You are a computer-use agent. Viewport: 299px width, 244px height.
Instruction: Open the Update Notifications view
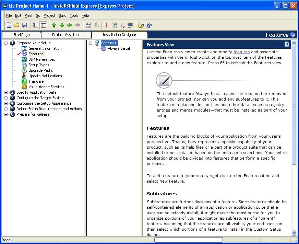[45, 76]
